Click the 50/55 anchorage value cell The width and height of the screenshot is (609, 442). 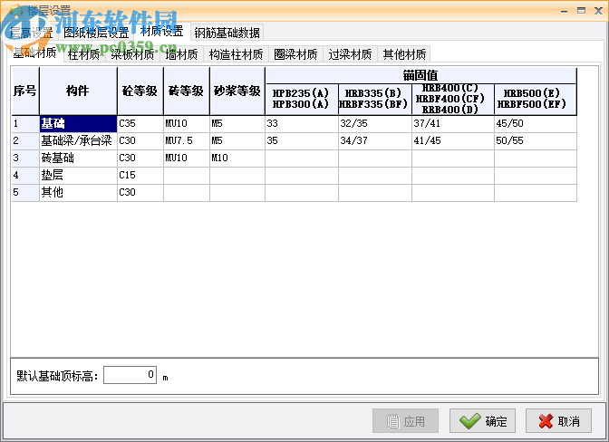(x=536, y=141)
